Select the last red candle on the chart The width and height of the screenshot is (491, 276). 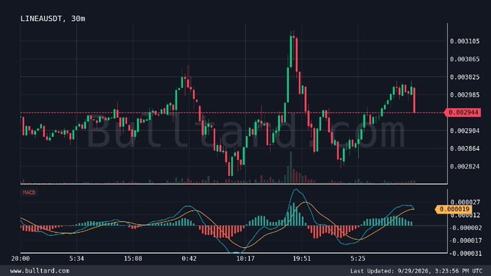[x=414, y=100]
